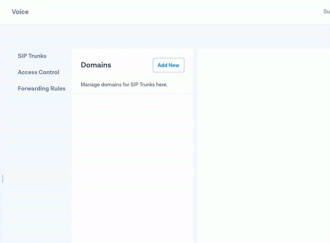Click the divider line below domains description

(132, 93)
